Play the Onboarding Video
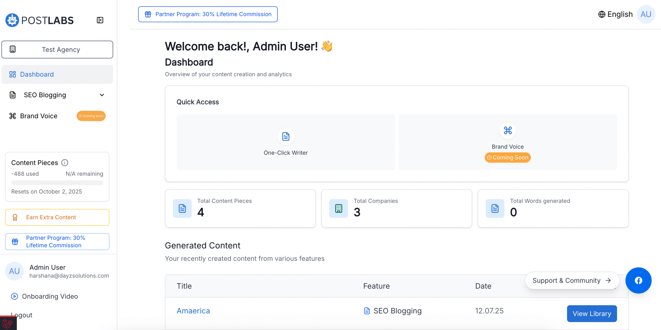This screenshot has width=661, height=330. [50, 296]
